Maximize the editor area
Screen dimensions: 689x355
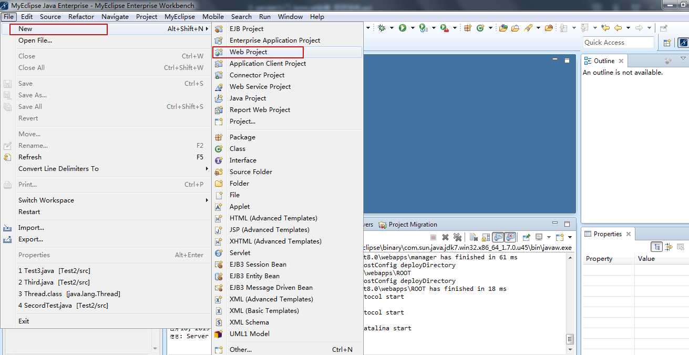(x=567, y=60)
